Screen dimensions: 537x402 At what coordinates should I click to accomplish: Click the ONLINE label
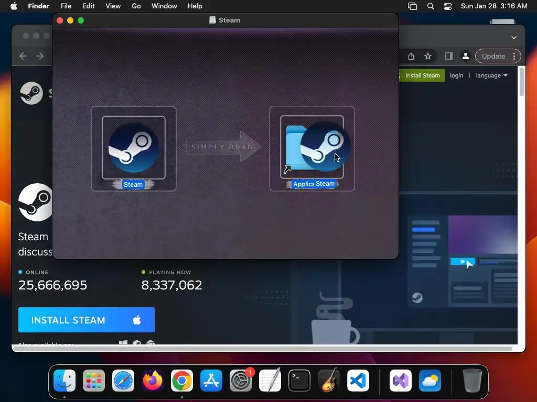click(37, 272)
